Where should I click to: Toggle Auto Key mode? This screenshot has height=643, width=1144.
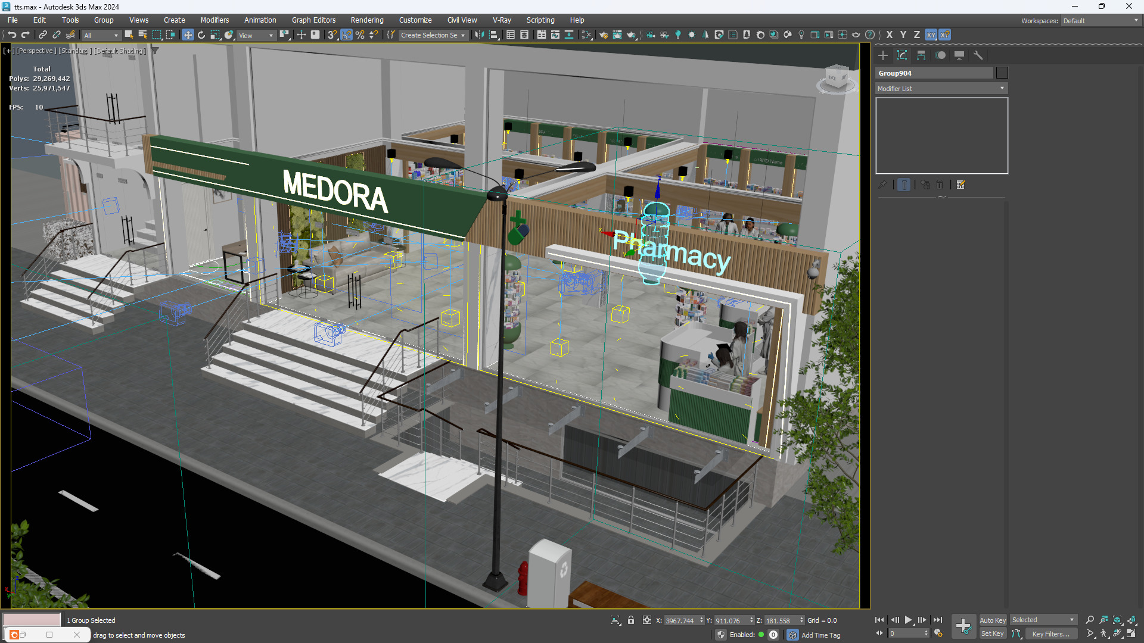pos(993,620)
